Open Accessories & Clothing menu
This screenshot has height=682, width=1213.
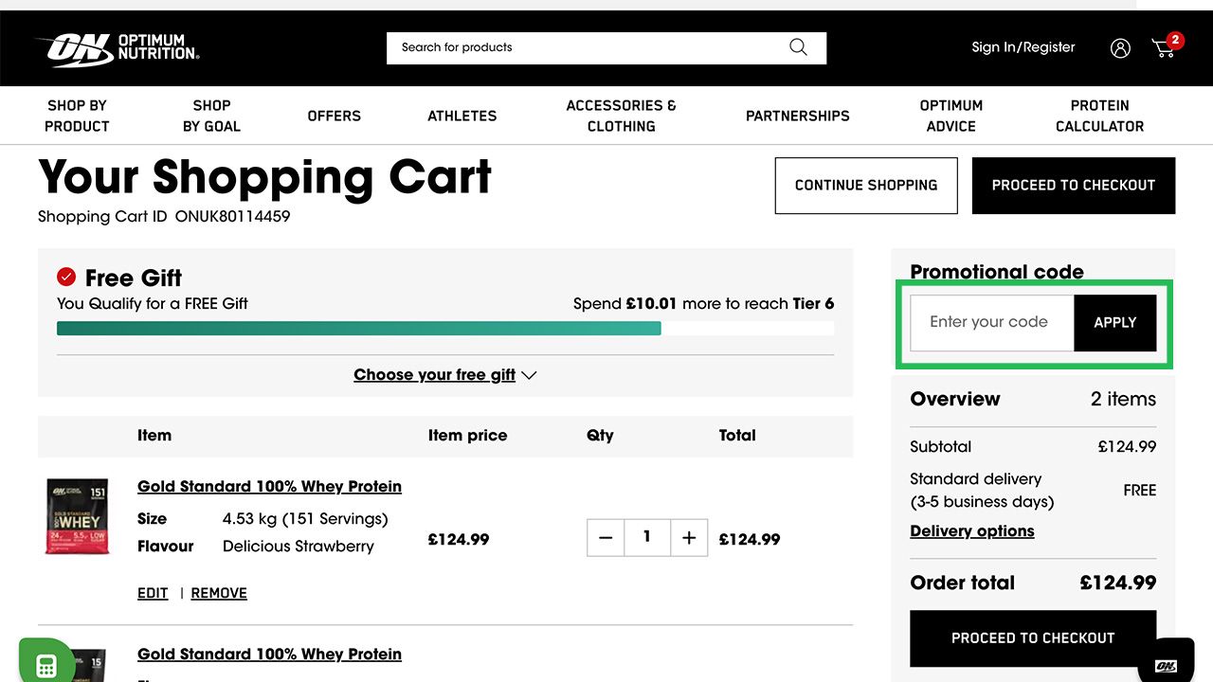(622, 116)
